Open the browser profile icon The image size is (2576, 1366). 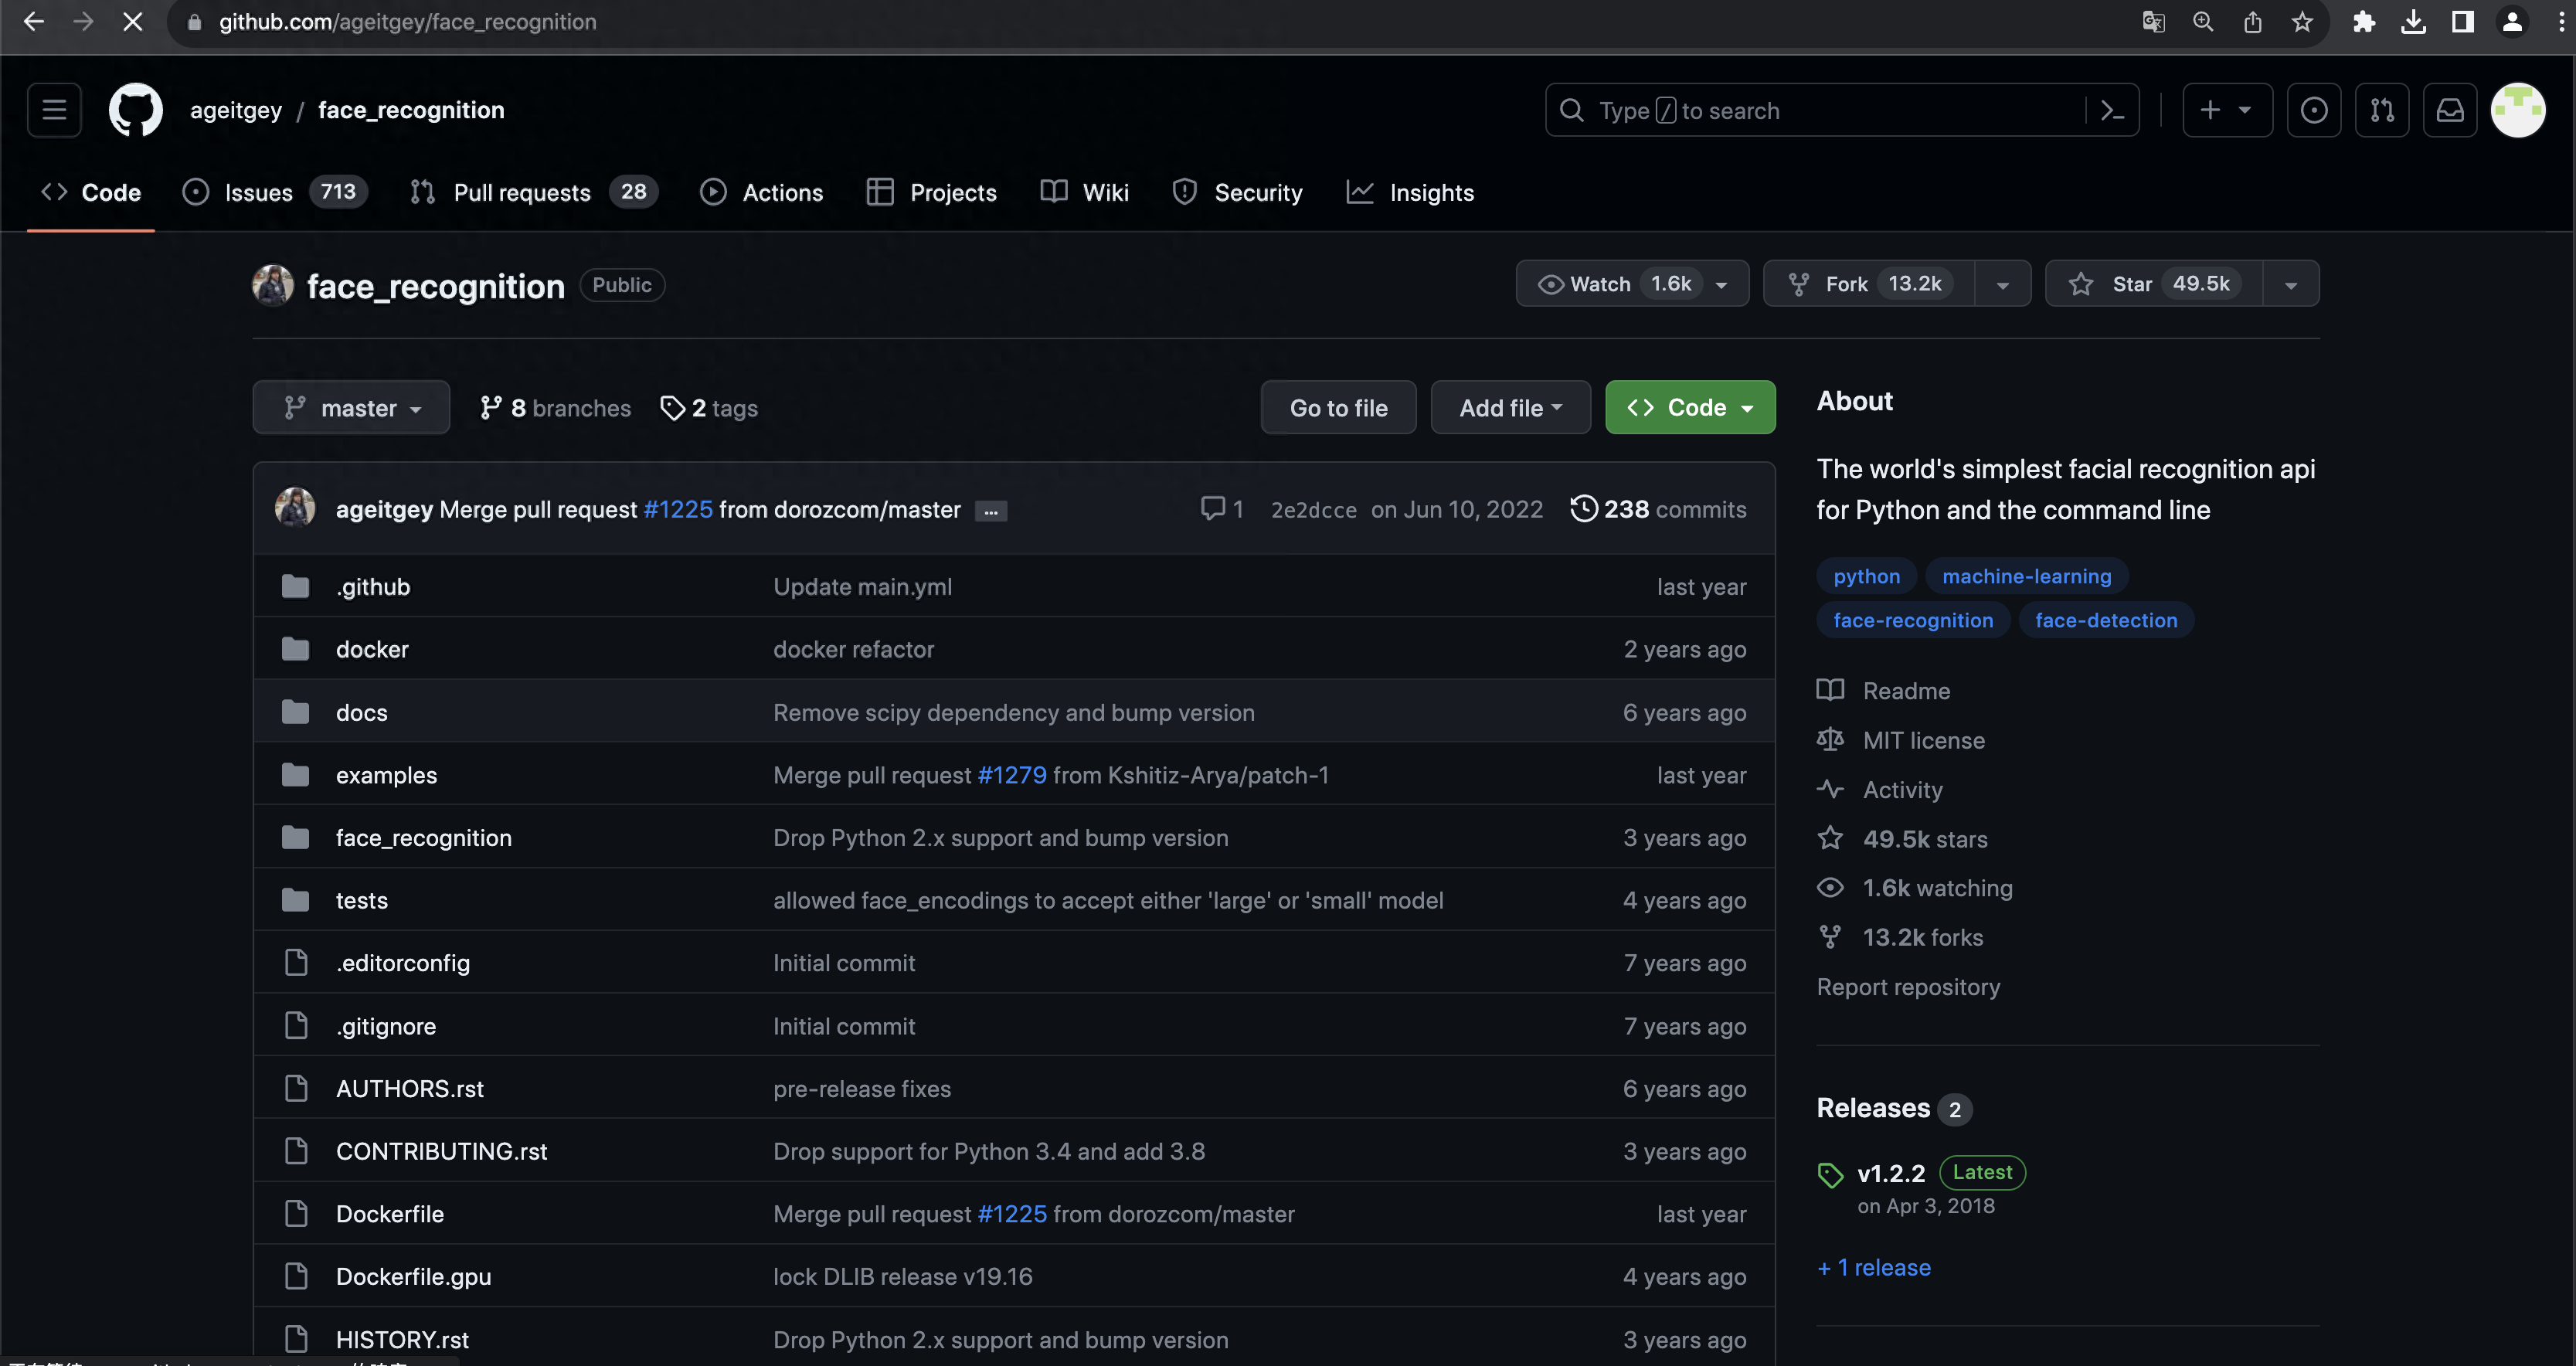pos(2512,22)
